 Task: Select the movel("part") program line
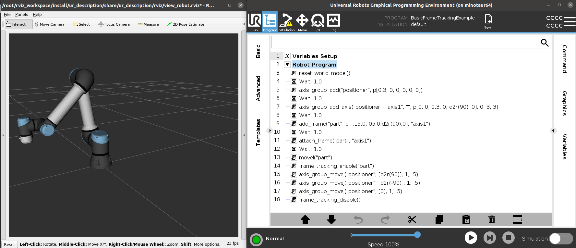tap(315, 157)
